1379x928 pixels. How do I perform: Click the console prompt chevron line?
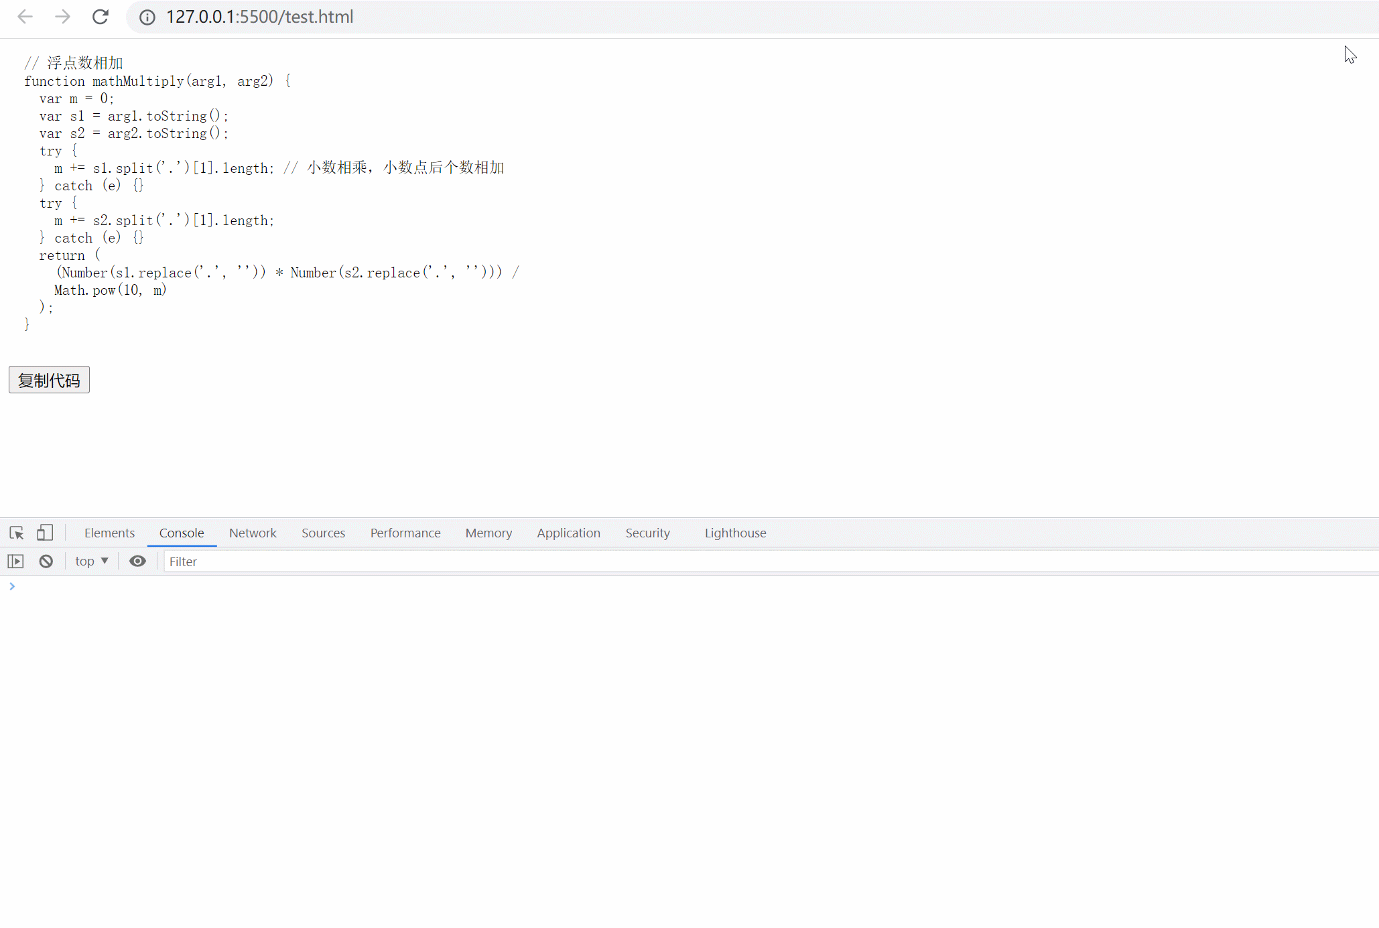pos(689,586)
